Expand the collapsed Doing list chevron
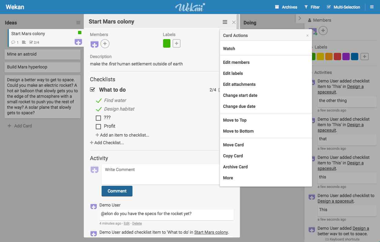Image resolution: width=380 pixels, height=242 pixels. [x=299, y=18]
